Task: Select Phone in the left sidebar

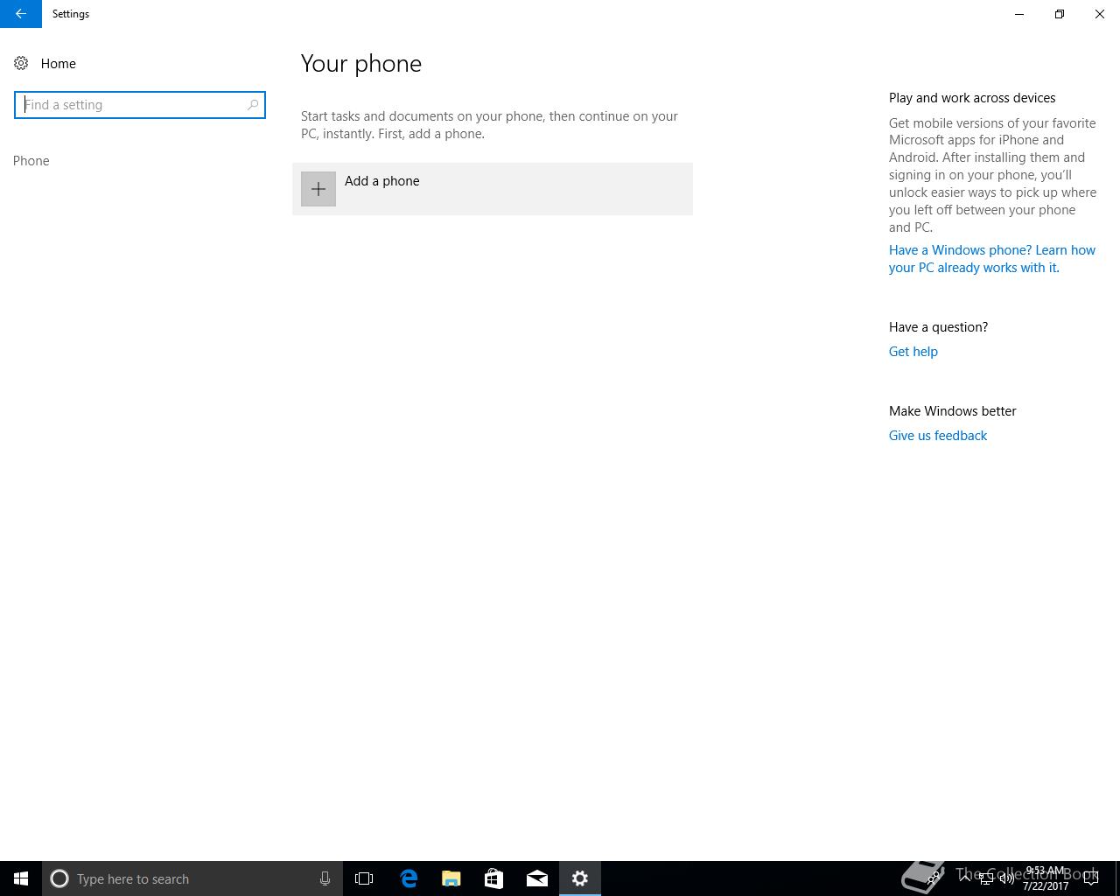Action: click(x=31, y=161)
